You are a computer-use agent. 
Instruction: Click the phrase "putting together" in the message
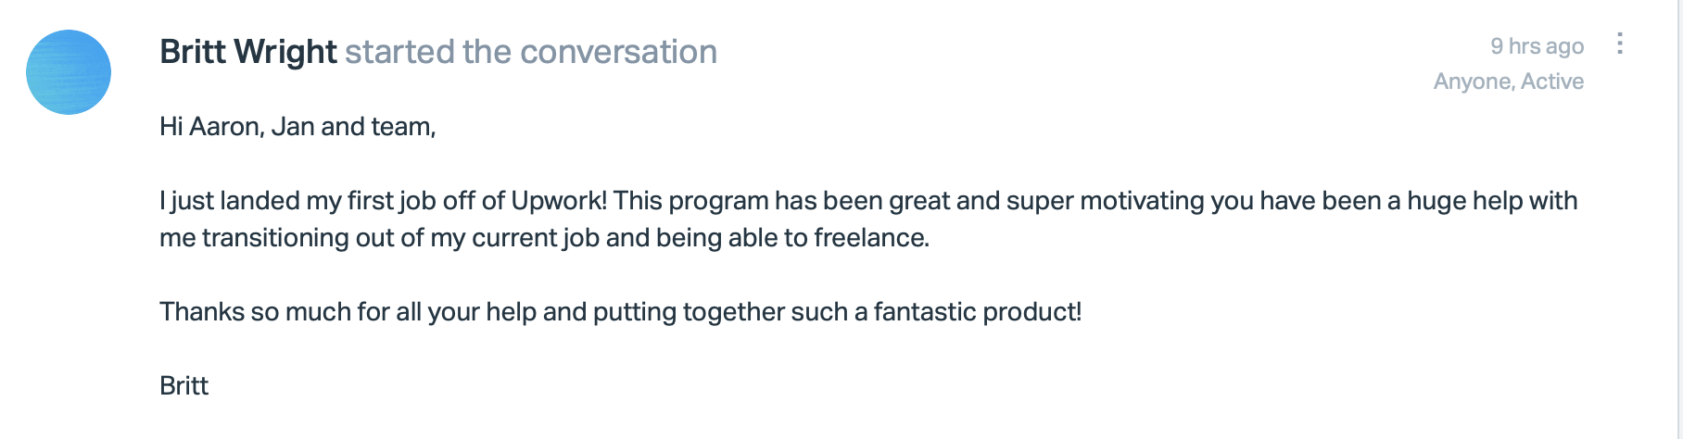point(686,312)
